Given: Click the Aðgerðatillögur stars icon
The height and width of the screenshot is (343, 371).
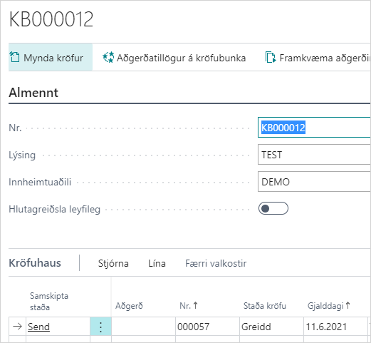Looking at the screenshot, I should coord(108,58).
